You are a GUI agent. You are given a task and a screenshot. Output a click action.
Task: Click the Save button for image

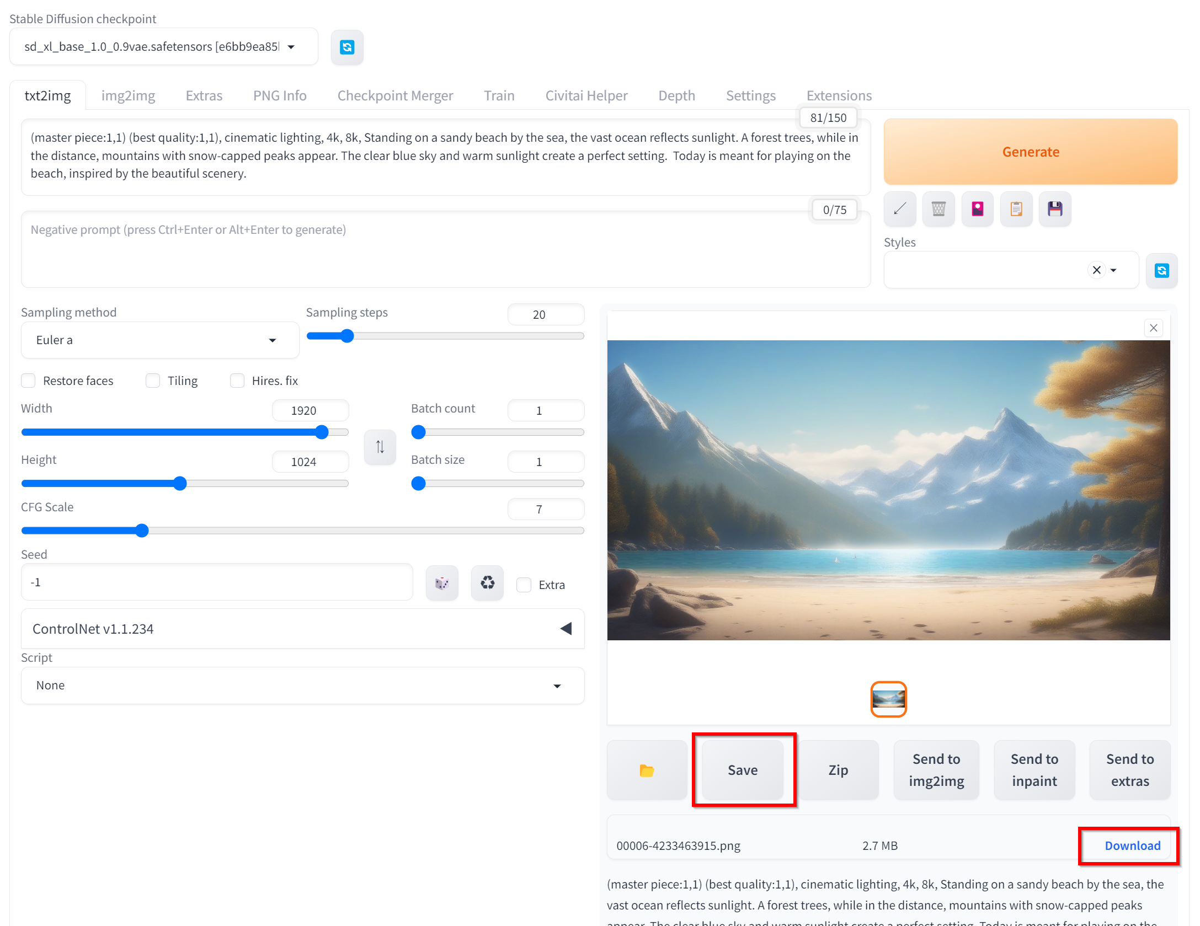click(743, 768)
